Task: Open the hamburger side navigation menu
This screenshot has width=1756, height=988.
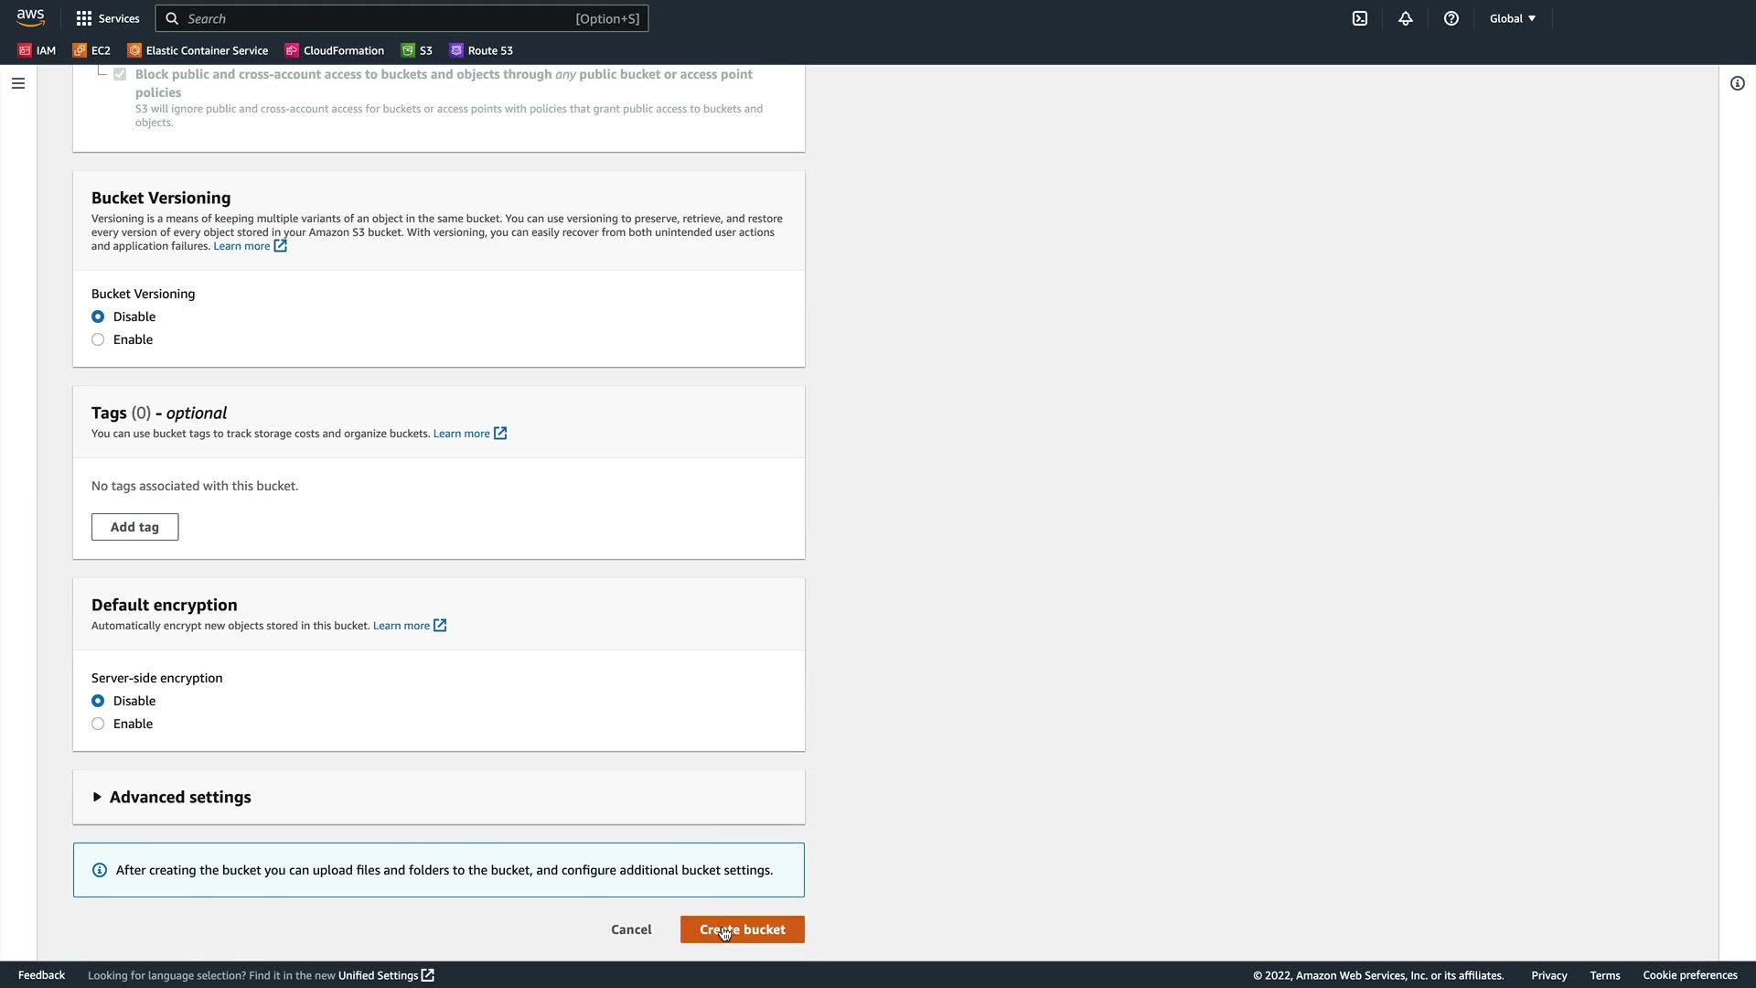Action: pos(18,83)
